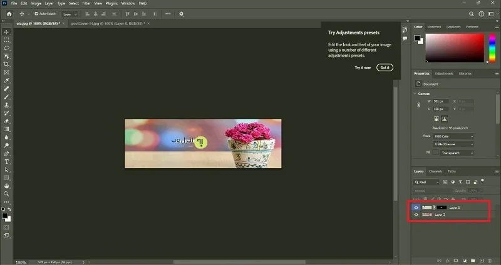Select the Lasso tool
The height and width of the screenshot is (265, 501).
(6, 48)
